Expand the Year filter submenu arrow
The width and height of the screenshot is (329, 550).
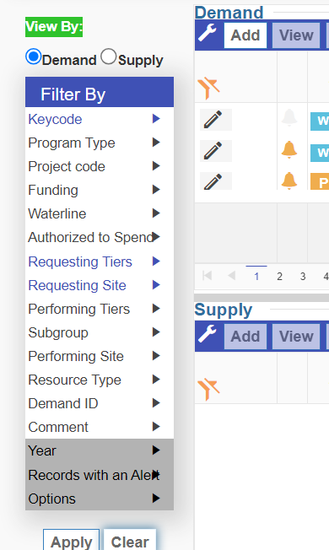point(156,450)
